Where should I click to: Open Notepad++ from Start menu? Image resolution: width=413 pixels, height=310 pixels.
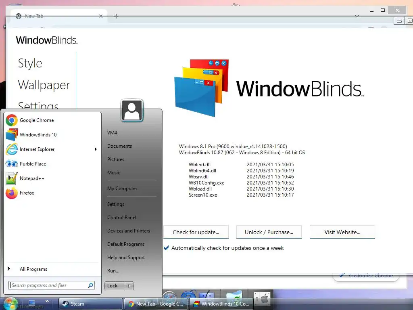(x=52, y=178)
